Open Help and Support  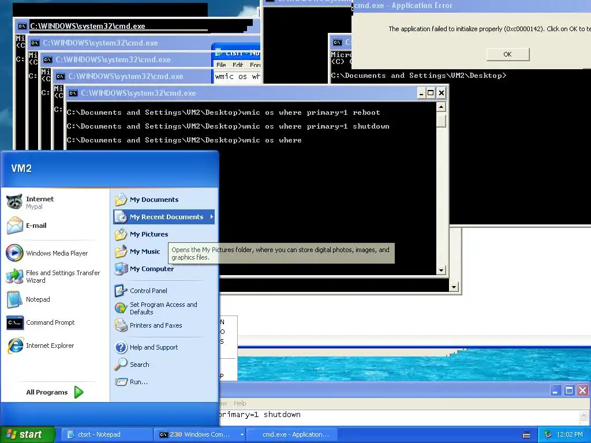[x=163, y=347]
